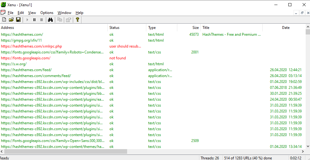Select the hashthemes.com/comments/feed/ row

point(153,76)
